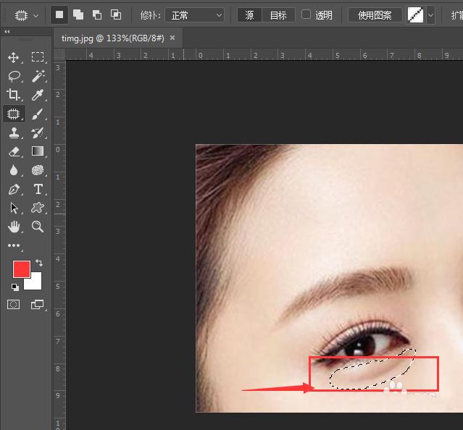
Task: Enable the 透明 checkbox
Action: pyautogui.click(x=306, y=14)
